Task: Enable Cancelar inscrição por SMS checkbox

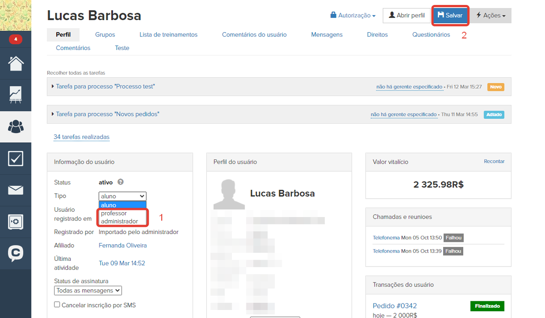Action: 57,305
